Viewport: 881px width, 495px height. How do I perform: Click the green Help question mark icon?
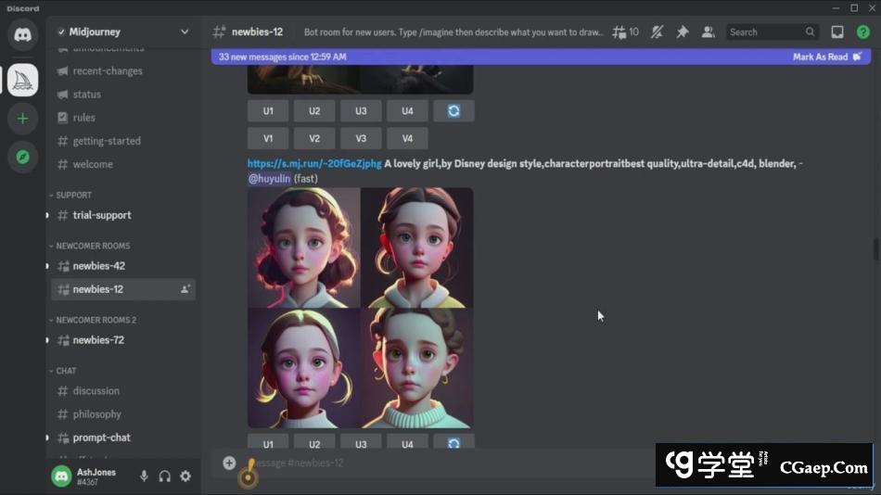point(863,32)
